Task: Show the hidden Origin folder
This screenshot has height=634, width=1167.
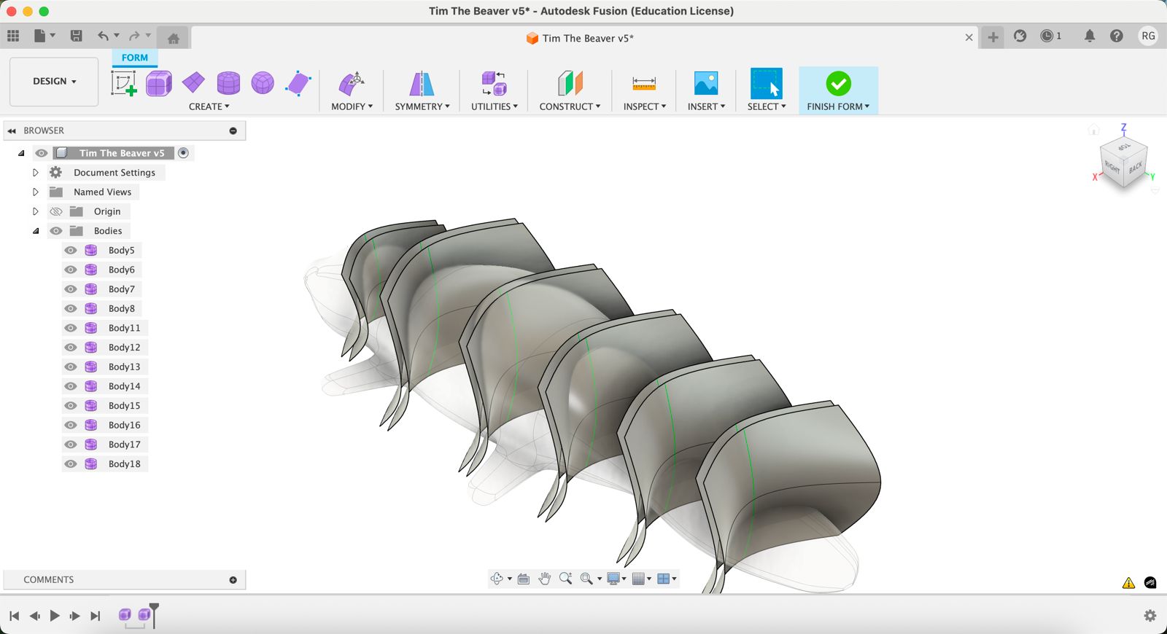Action: 56,211
